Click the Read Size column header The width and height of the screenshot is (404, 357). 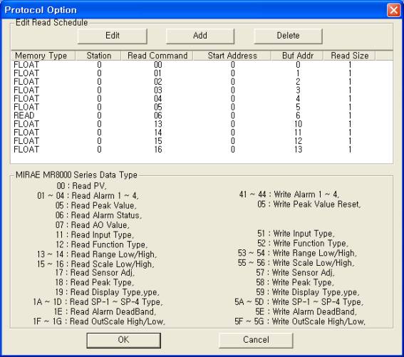pyautogui.click(x=349, y=56)
